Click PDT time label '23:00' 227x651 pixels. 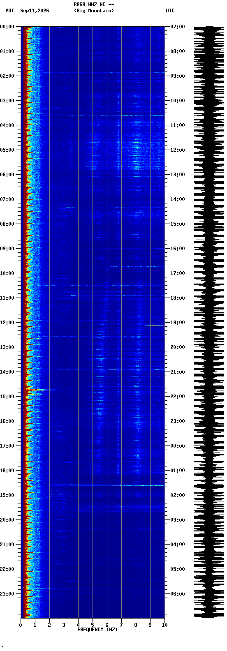pos(7,594)
